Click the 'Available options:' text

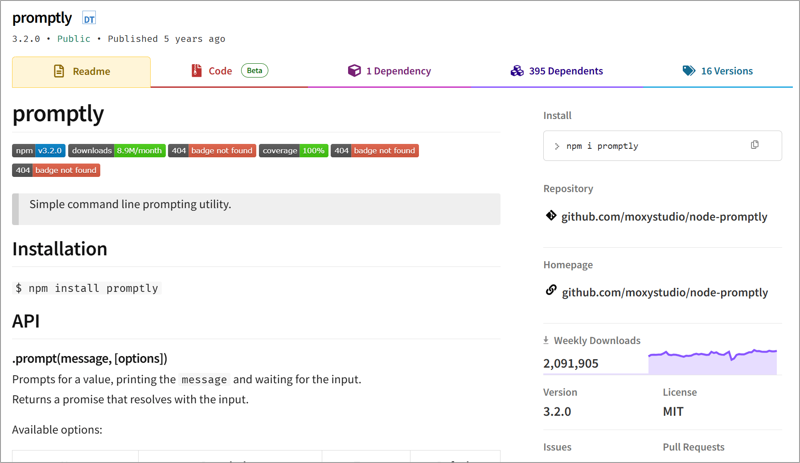(57, 430)
